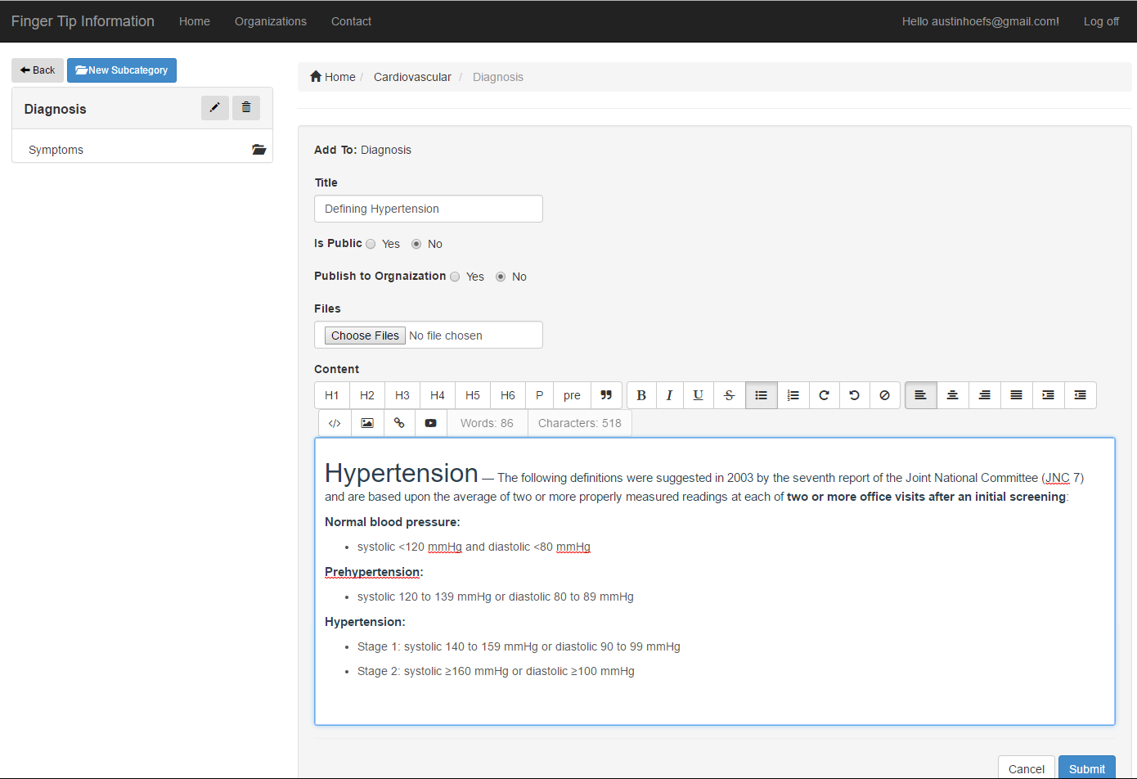Click the strikethrough formatting icon

(x=729, y=395)
